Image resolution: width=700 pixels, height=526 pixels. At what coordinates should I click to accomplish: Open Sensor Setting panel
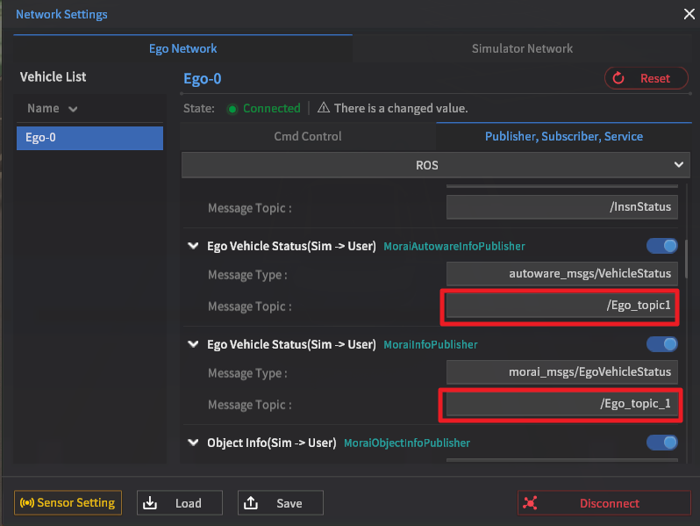pos(68,503)
